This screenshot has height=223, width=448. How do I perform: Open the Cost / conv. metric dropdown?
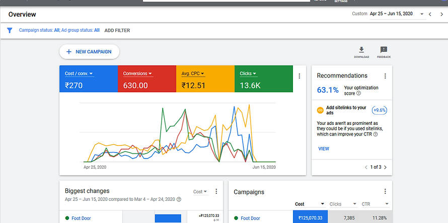pyautogui.click(x=79, y=74)
